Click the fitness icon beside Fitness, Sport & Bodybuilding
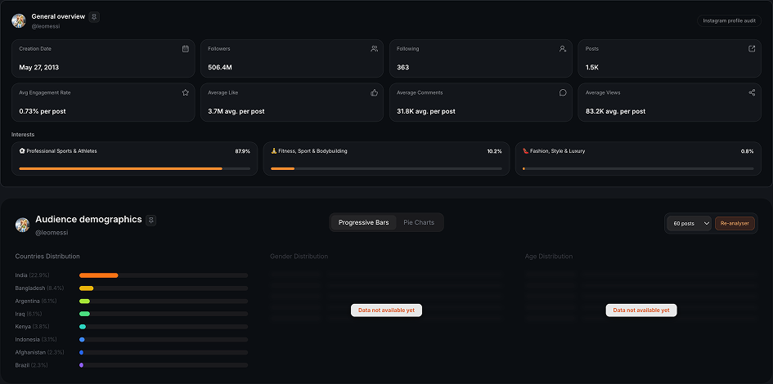This screenshot has height=384, width=773. (273, 151)
